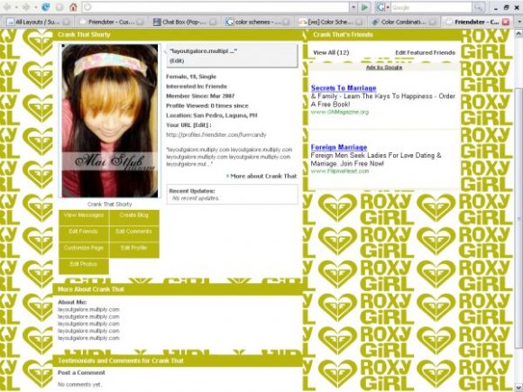Click the Location: San Pedro, Laguna text
The image size is (523, 392).
point(212,115)
